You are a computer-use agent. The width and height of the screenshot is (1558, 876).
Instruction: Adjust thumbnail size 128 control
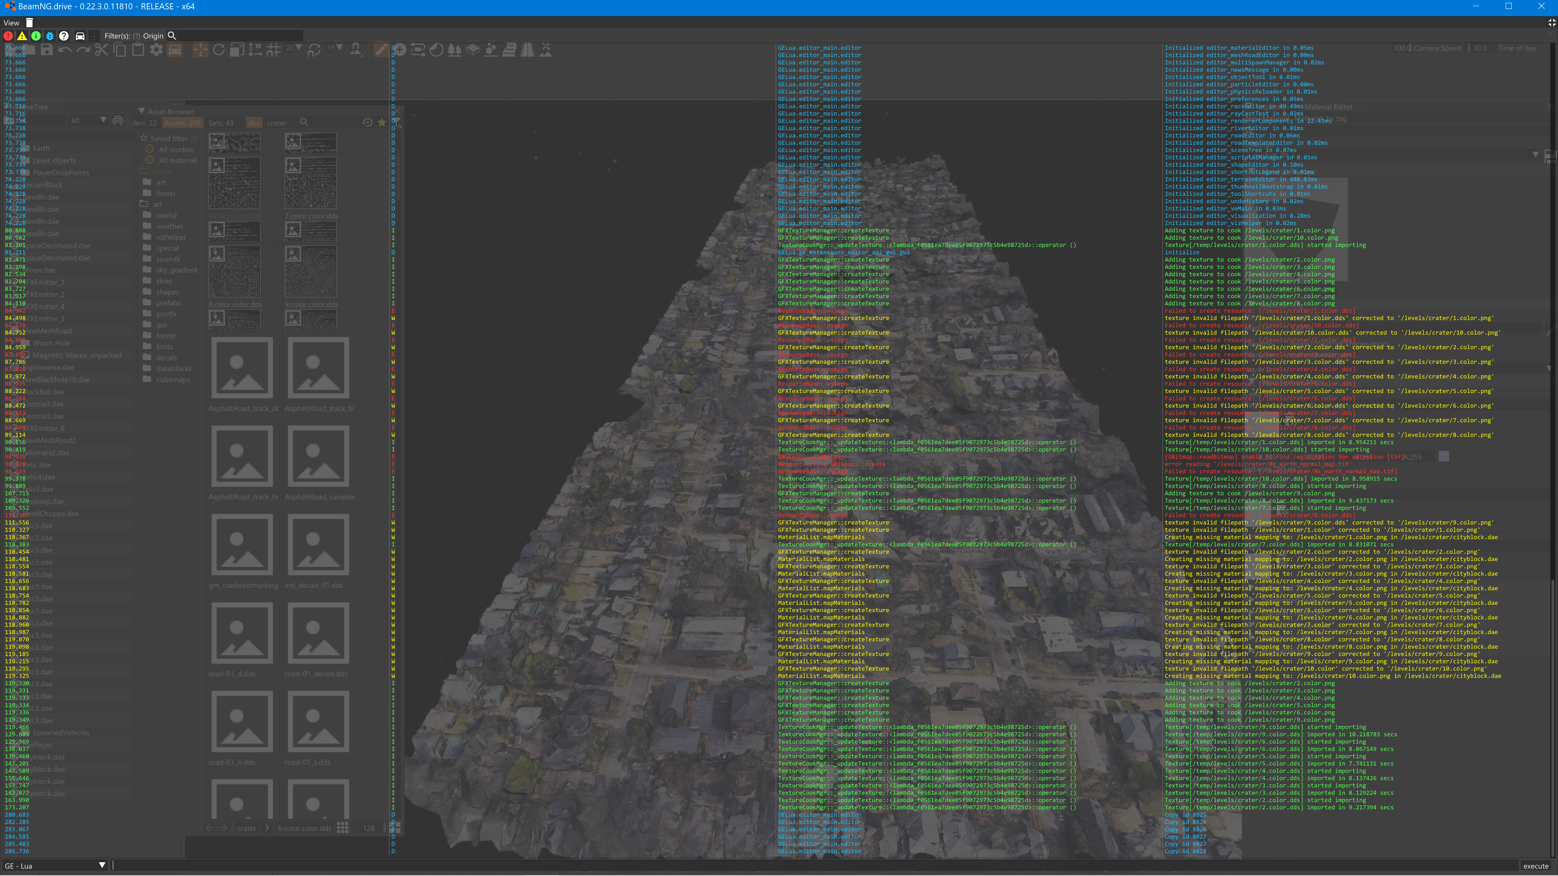tap(369, 828)
